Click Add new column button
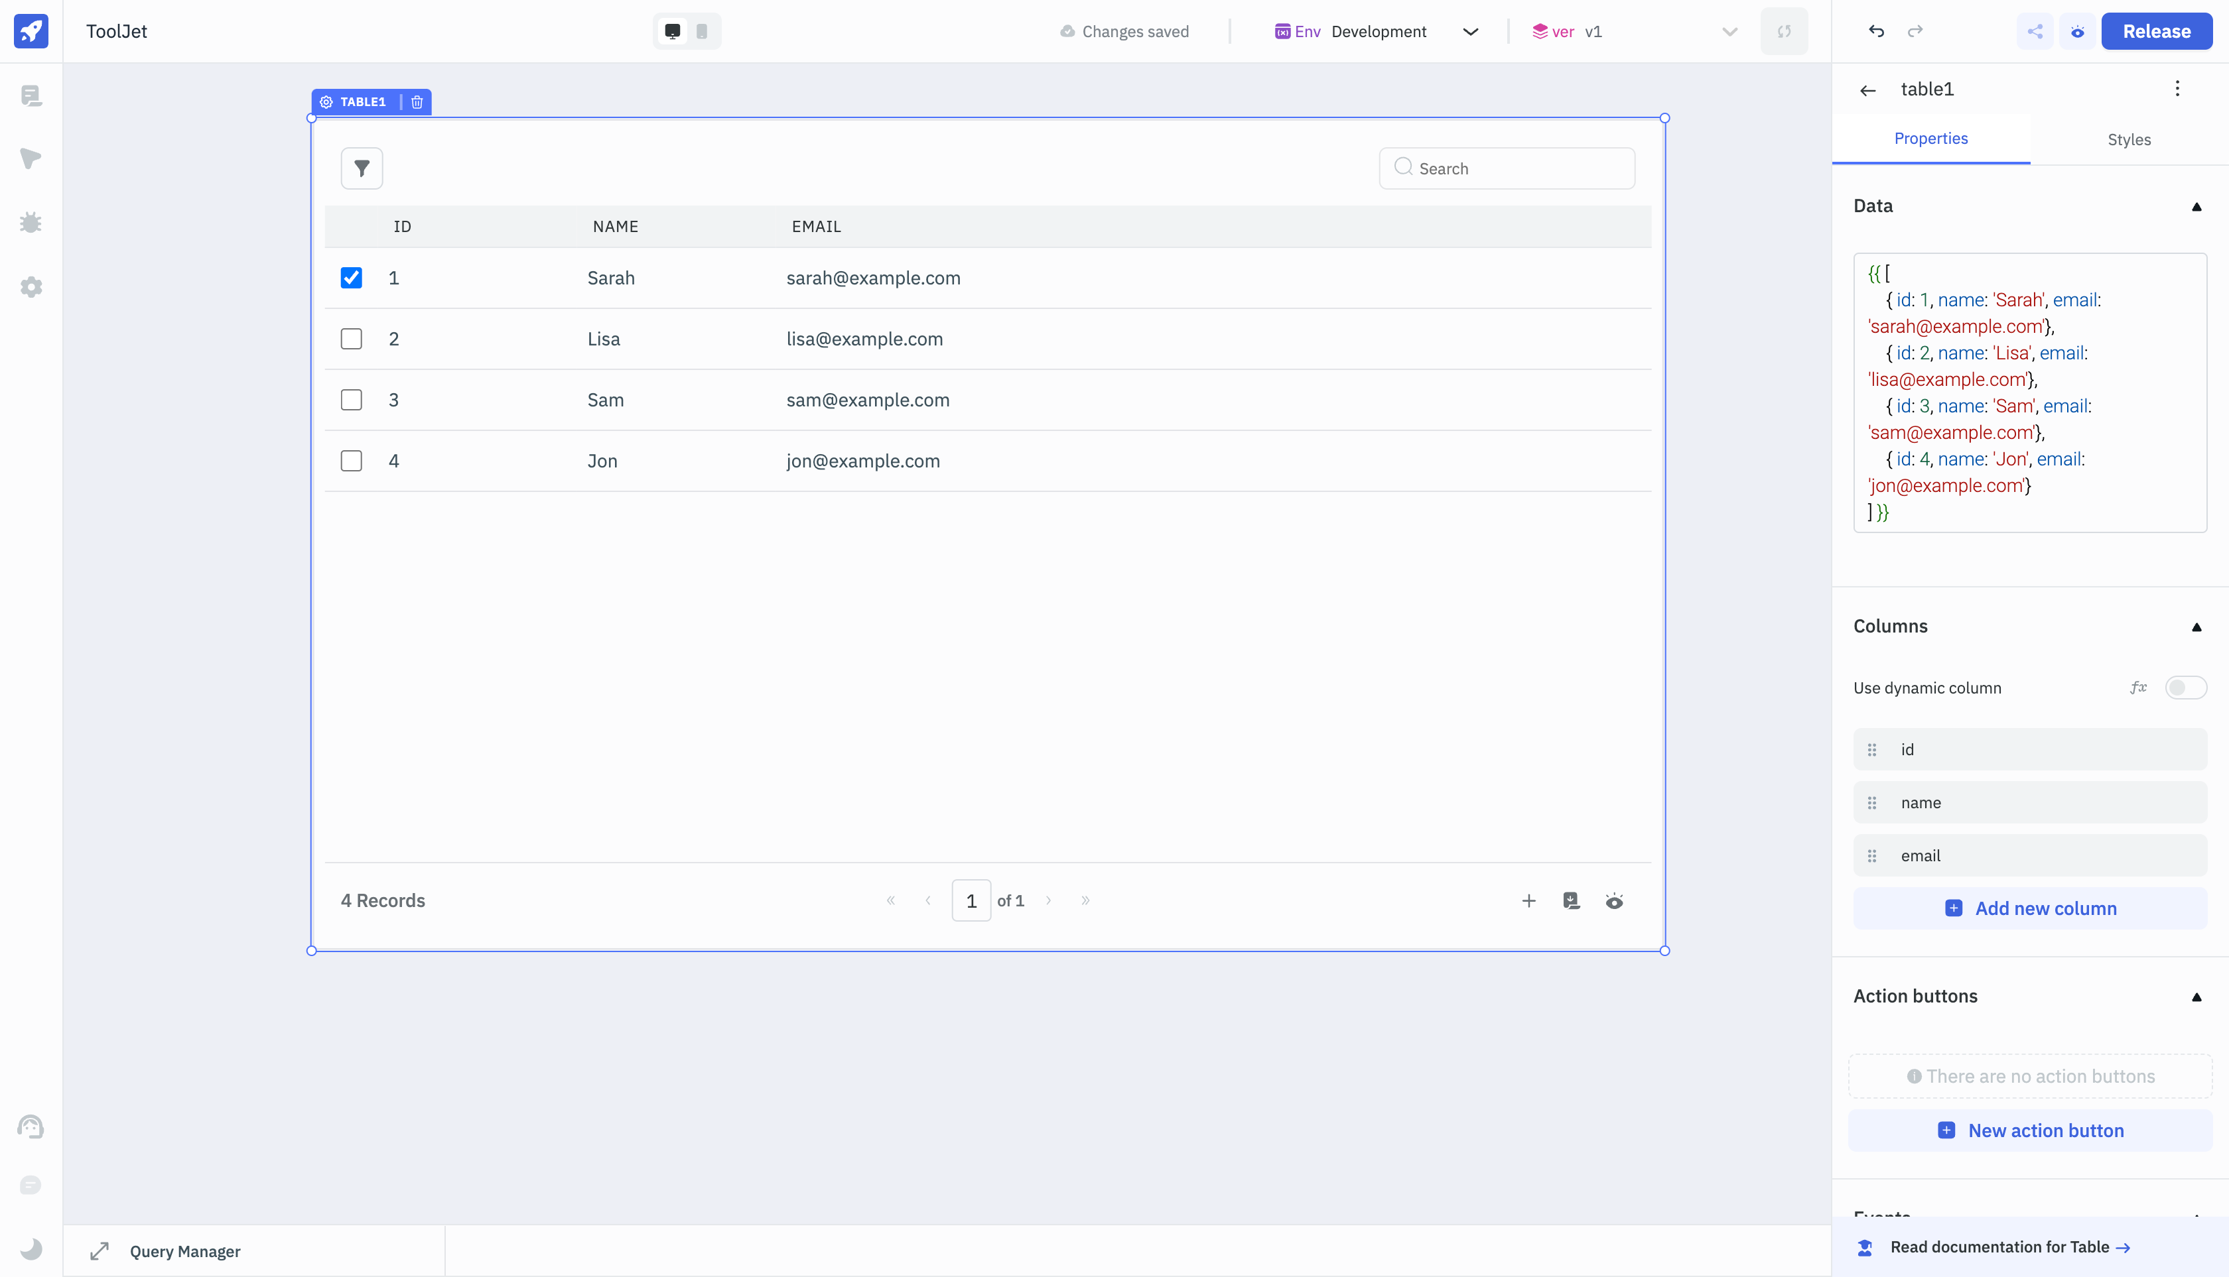This screenshot has height=1277, width=2229. [2030, 908]
